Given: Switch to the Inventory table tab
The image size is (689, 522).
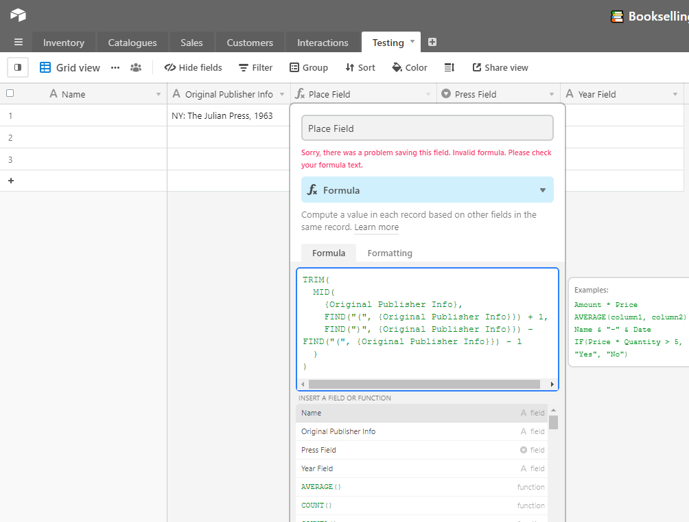Looking at the screenshot, I should pyautogui.click(x=64, y=43).
